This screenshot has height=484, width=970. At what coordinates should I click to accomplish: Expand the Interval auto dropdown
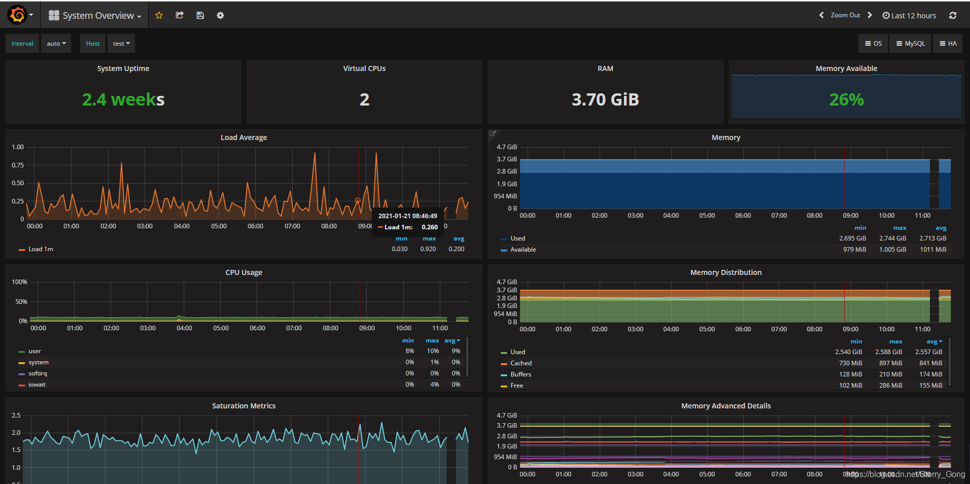pyautogui.click(x=56, y=44)
